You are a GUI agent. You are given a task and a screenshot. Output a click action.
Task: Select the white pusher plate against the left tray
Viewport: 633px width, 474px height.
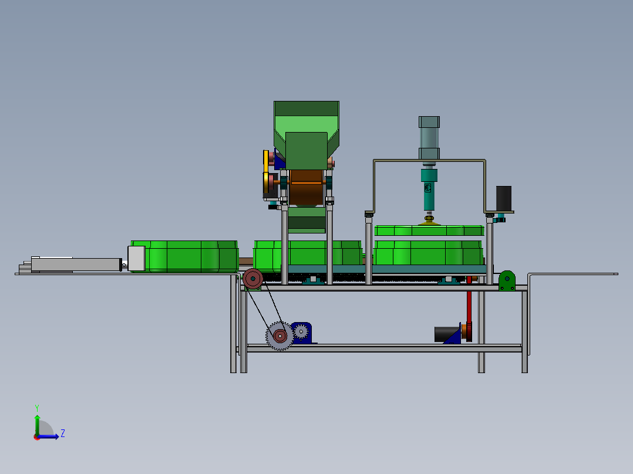pos(136,258)
